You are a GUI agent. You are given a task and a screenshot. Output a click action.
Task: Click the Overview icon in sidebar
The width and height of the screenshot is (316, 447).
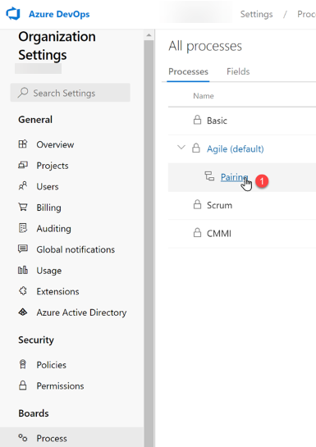coord(23,144)
